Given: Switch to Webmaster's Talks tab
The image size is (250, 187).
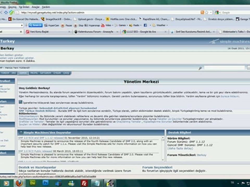Looking at the screenshot, I should (x=234, y=32).
